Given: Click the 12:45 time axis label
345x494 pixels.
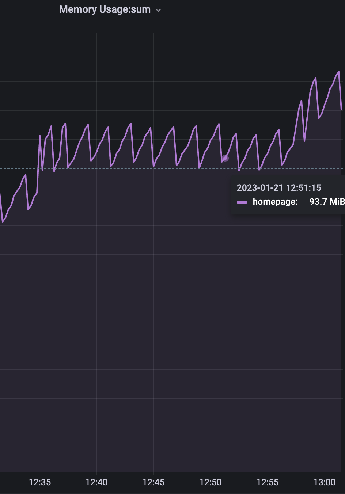Looking at the screenshot, I should (x=153, y=482).
